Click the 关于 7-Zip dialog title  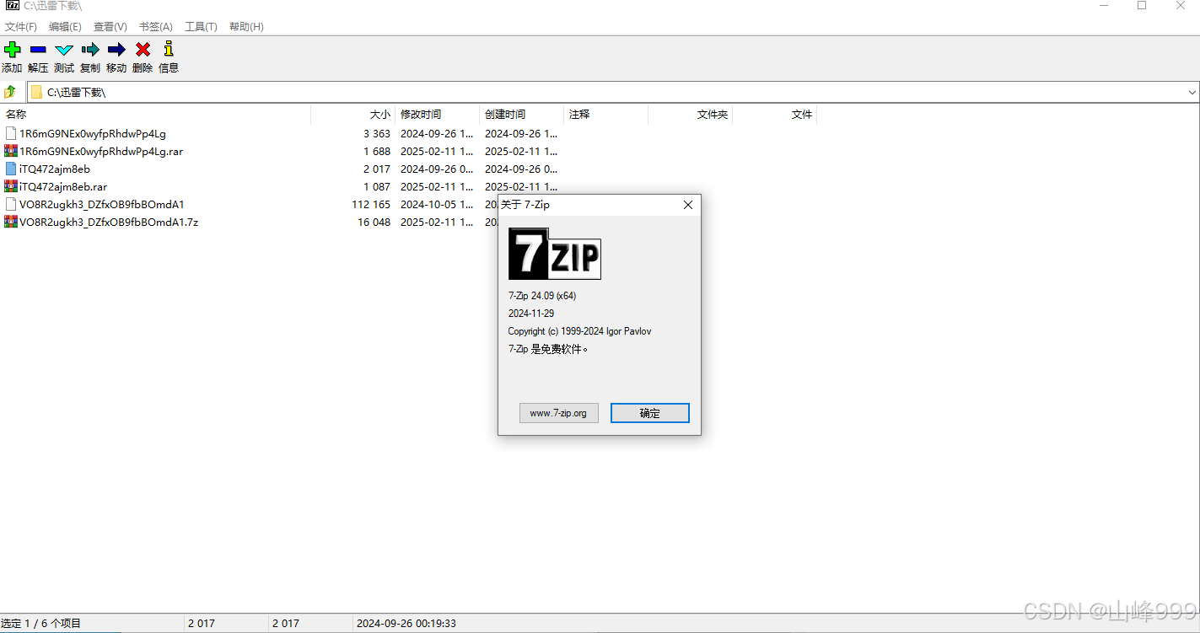pos(525,205)
